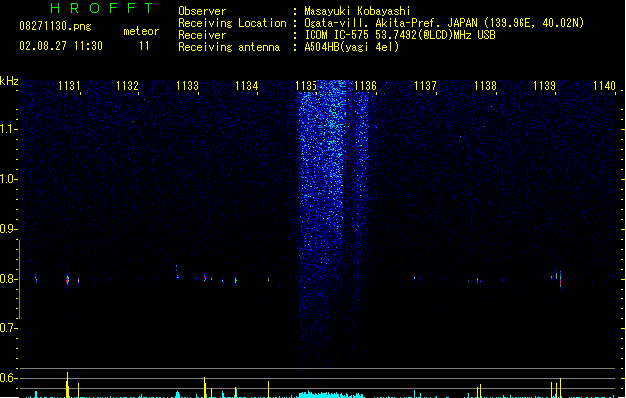Click the 1.0 kHz axis label
626x398 pixels.
(8, 179)
